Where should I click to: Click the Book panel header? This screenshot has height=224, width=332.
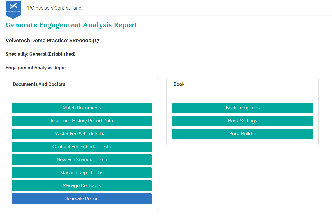[x=179, y=84]
